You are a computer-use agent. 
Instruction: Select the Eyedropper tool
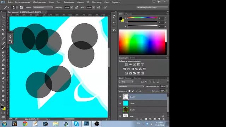(x=3, y=38)
